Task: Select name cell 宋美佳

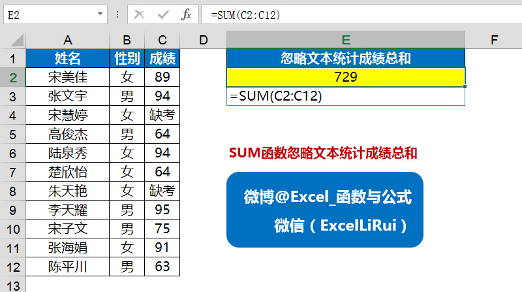Action: coord(68,77)
